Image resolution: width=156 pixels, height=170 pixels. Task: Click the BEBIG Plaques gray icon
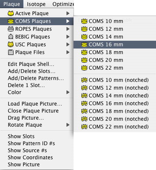11,37
